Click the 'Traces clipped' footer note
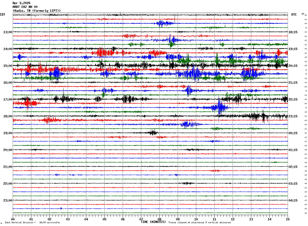Viewport: 308px width, 226px height. tap(200, 223)
